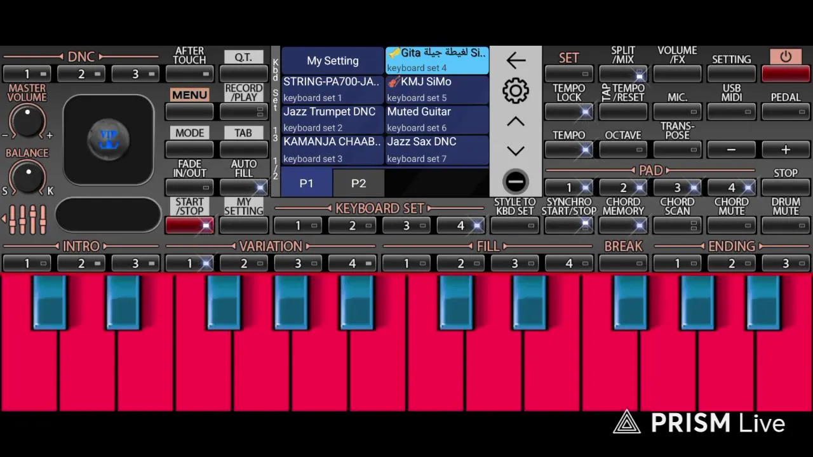The width and height of the screenshot is (813, 457).
Task: Turn the Master Volume knob
Action: click(x=27, y=122)
